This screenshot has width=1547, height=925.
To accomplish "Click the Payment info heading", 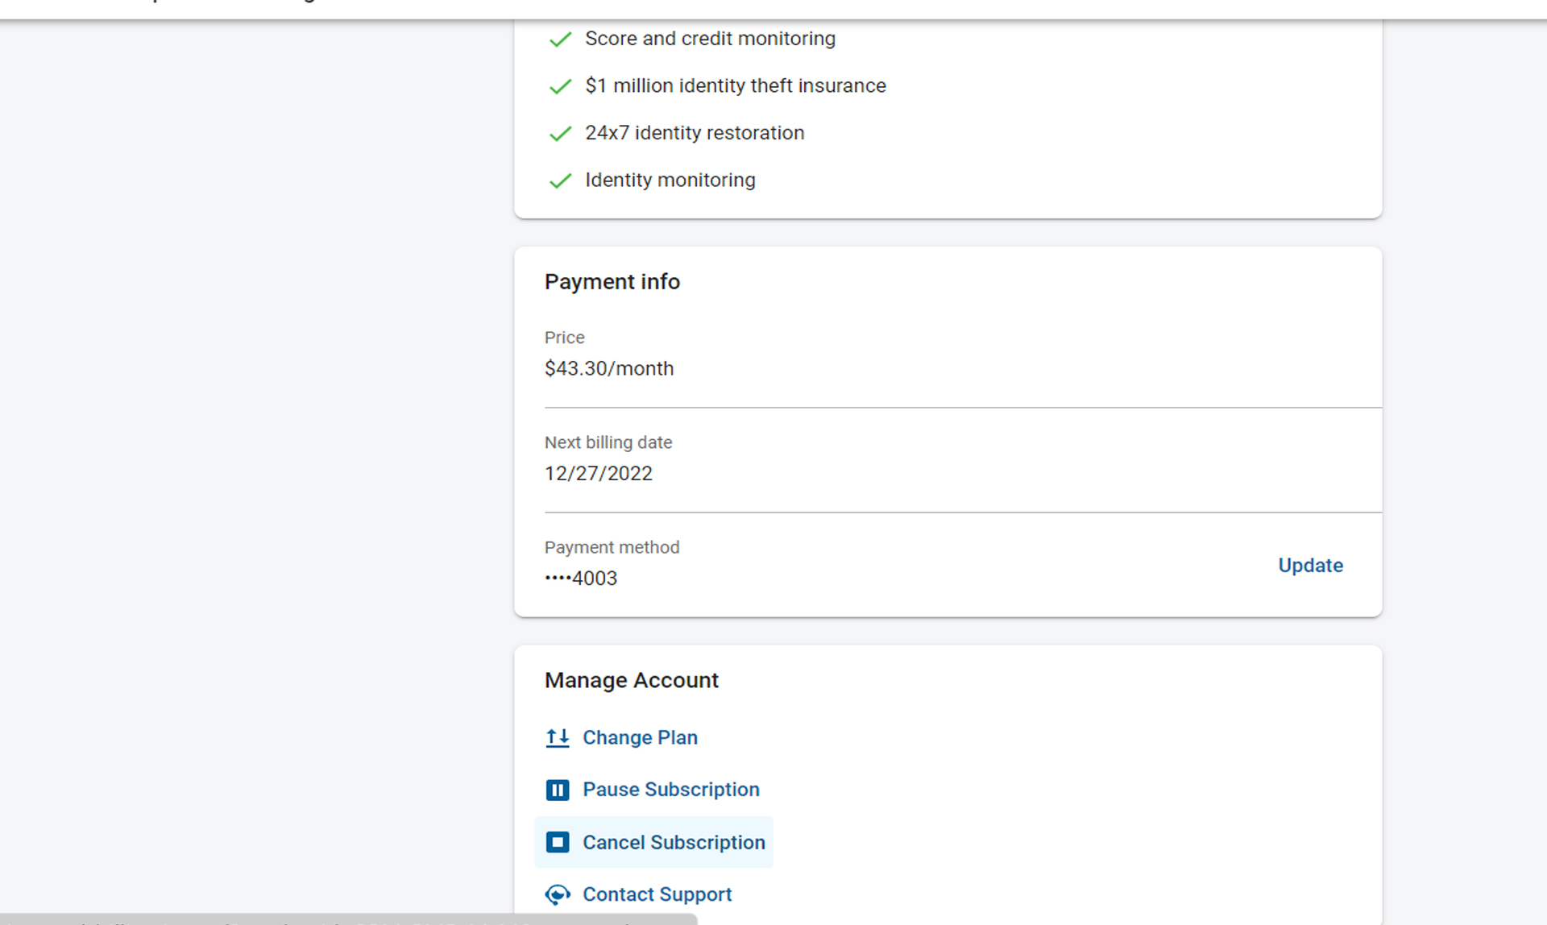I will click(x=612, y=282).
